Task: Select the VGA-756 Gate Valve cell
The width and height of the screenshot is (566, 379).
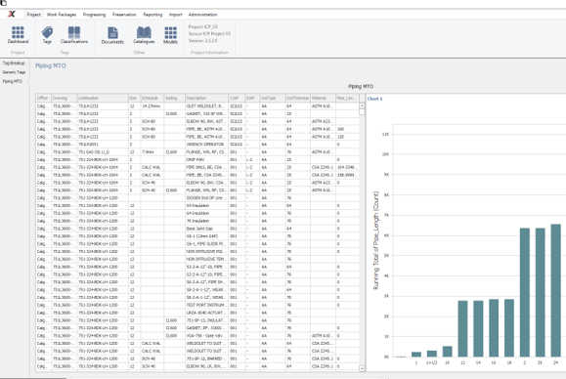Action: point(206,336)
